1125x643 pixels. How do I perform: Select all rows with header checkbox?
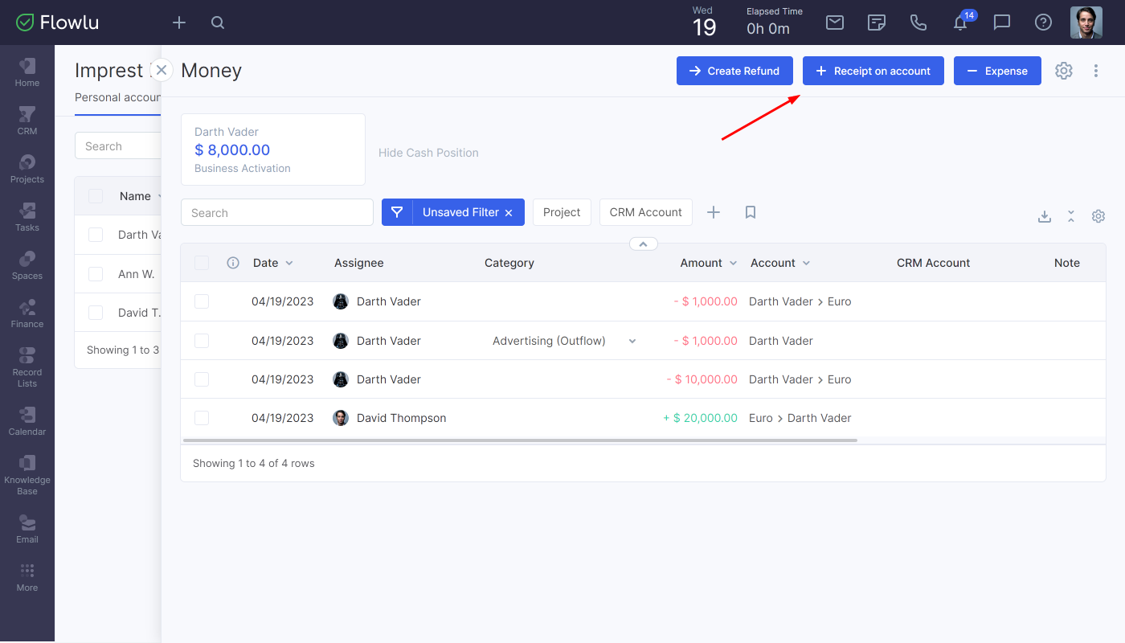(202, 263)
